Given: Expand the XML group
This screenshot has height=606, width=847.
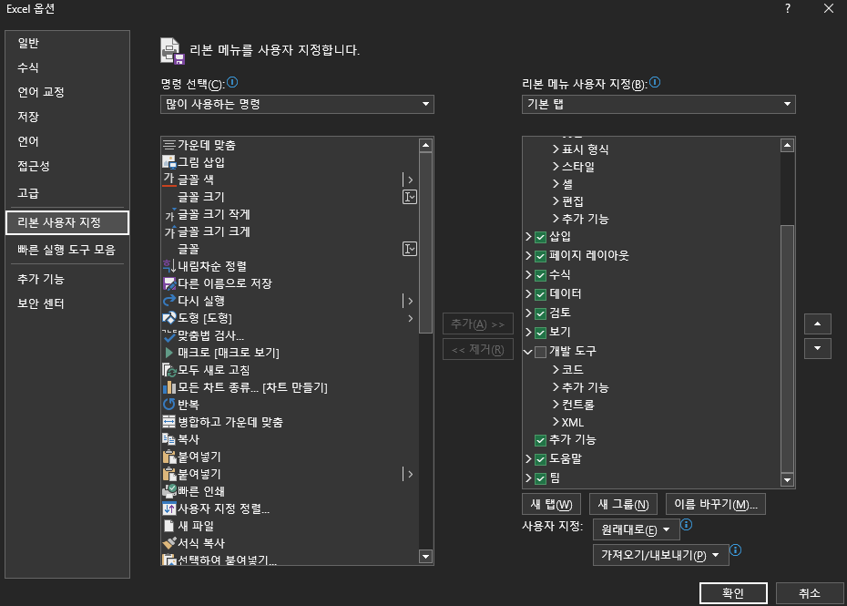Looking at the screenshot, I should (556, 422).
